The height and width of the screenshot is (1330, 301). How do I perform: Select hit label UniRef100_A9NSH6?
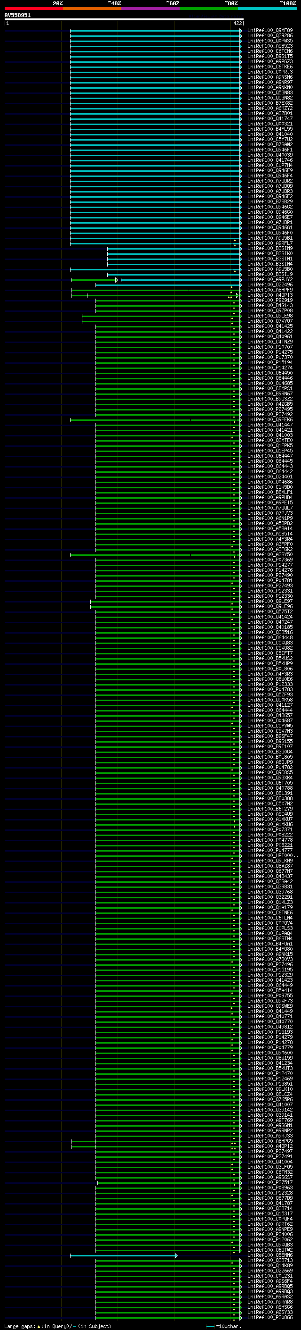(x=270, y=77)
